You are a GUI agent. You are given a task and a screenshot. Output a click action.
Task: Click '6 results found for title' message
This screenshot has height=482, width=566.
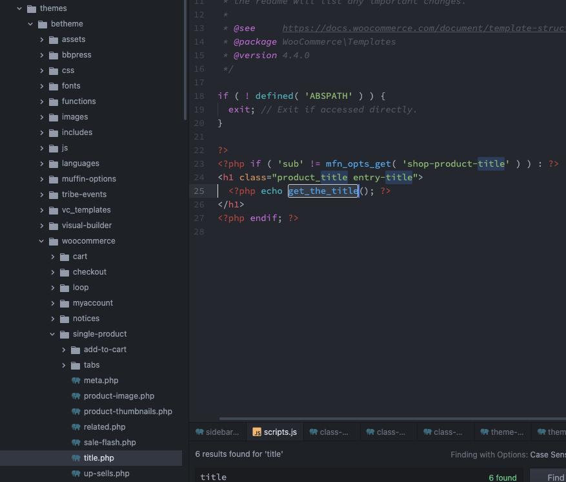point(239,454)
